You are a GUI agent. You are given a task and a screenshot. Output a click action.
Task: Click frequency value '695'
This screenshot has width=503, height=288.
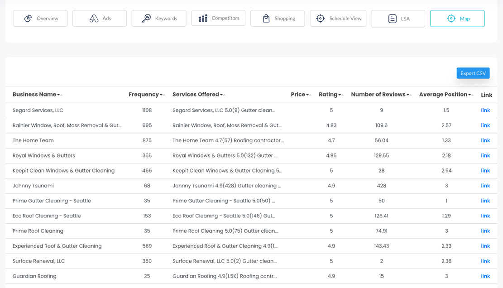(x=147, y=125)
